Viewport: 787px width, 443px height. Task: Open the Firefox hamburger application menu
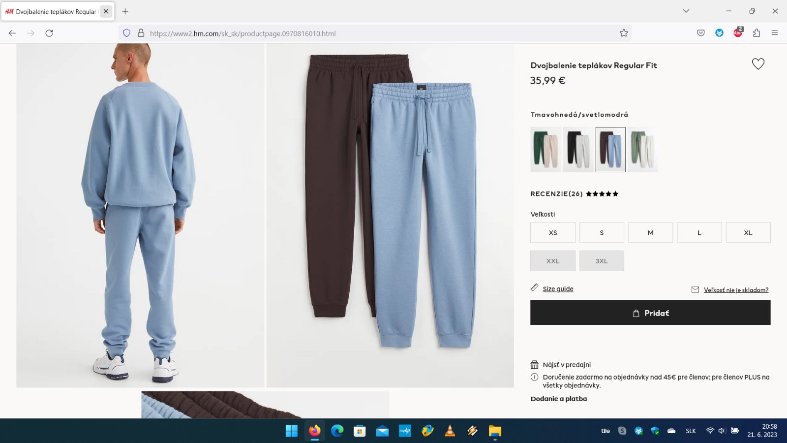pos(775,33)
